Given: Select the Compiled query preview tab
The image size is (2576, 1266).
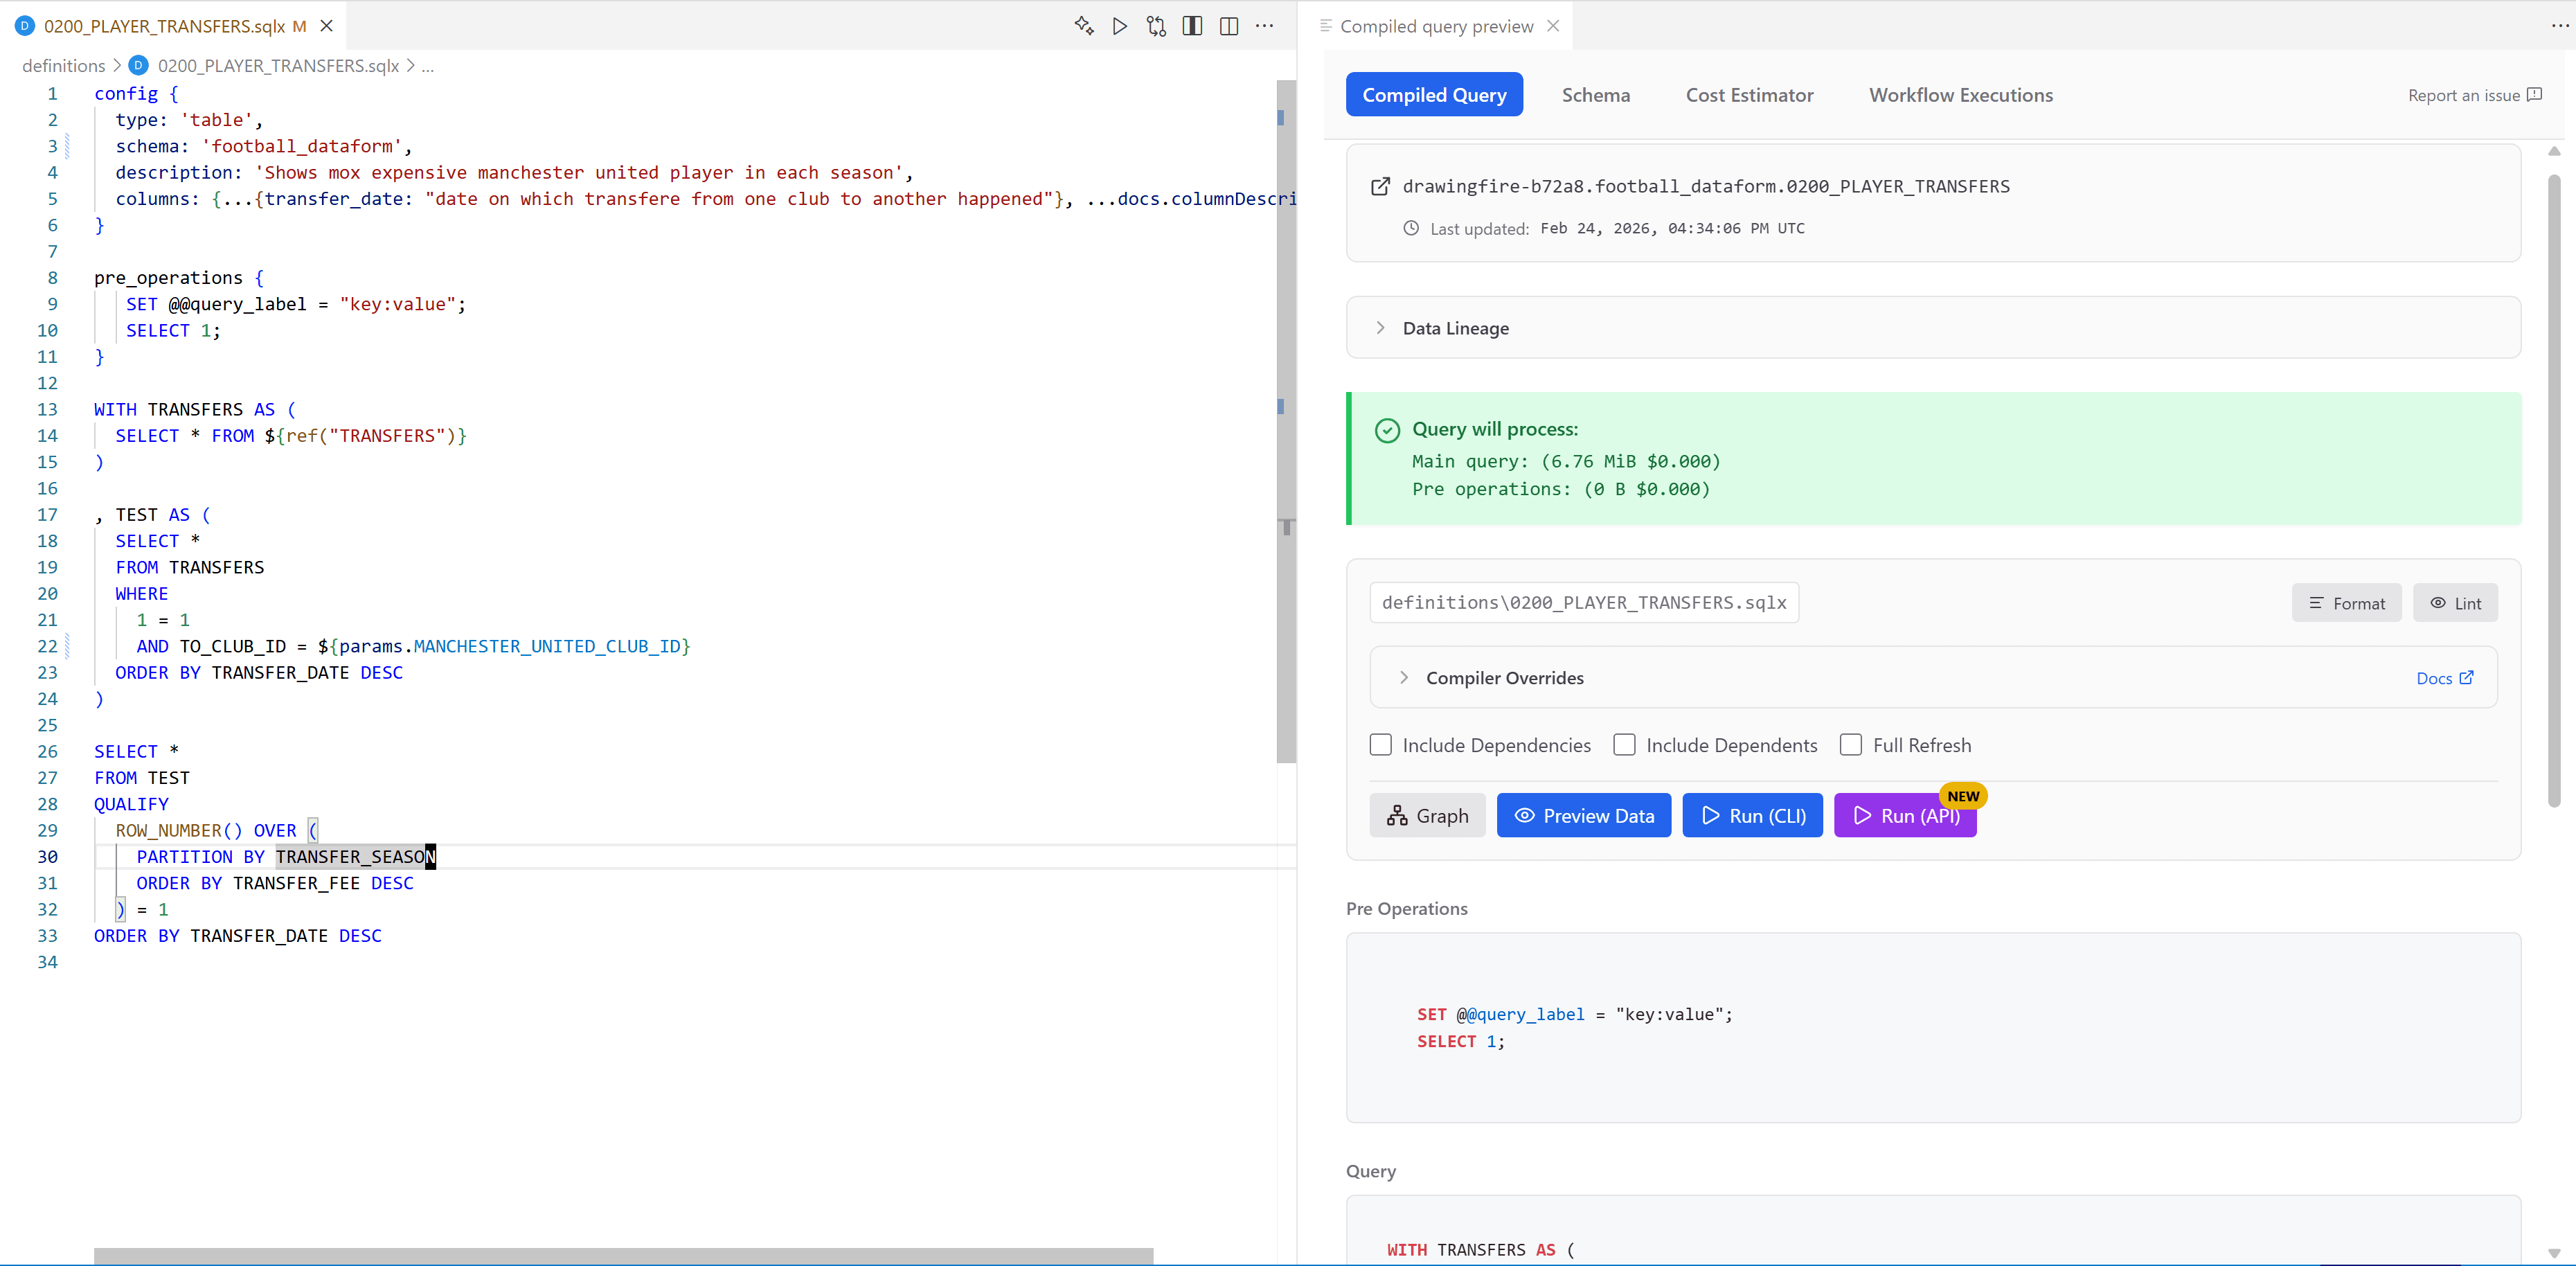Looking at the screenshot, I should pos(1436,26).
